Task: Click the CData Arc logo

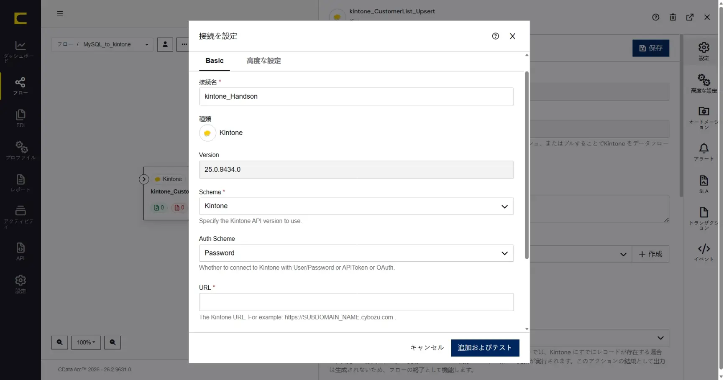Action: [20, 18]
